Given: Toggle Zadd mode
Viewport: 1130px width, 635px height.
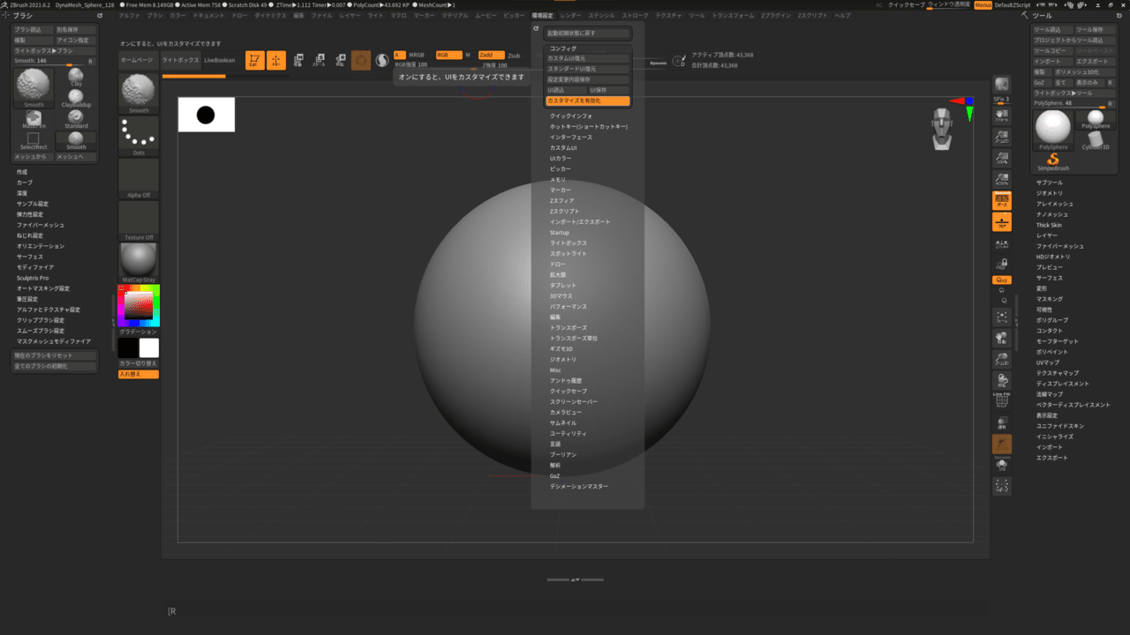Looking at the screenshot, I should (x=491, y=55).
